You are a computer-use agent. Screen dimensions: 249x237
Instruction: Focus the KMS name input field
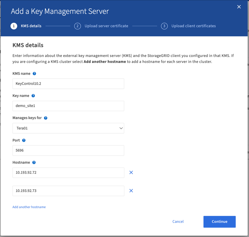pos(68,84)
